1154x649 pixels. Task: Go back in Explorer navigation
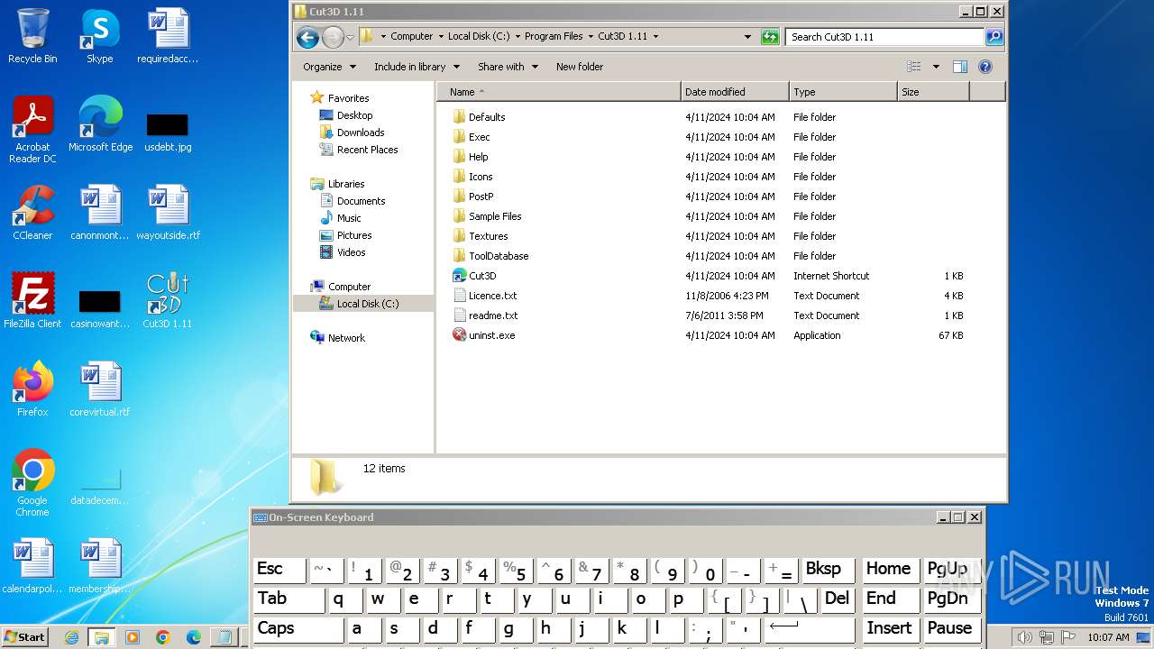[307, 37]
